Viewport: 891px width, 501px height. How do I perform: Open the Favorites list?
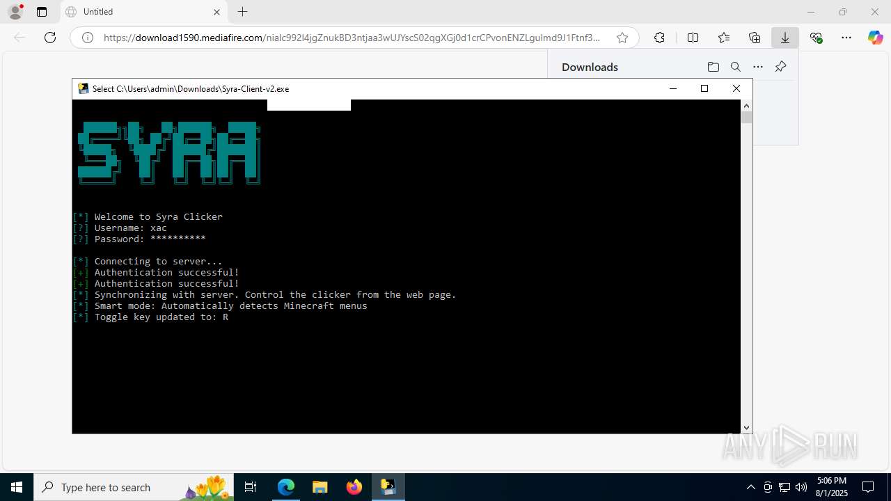tap(724, 38)
